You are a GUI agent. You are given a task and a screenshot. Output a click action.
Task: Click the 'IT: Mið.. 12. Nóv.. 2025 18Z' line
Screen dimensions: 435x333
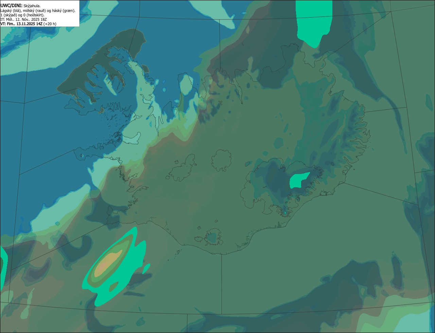click(23, 19)
